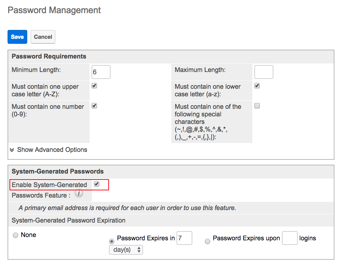
Task: Toggle the lower case letter requirement checkbox
Action: [x=257, y=85]
